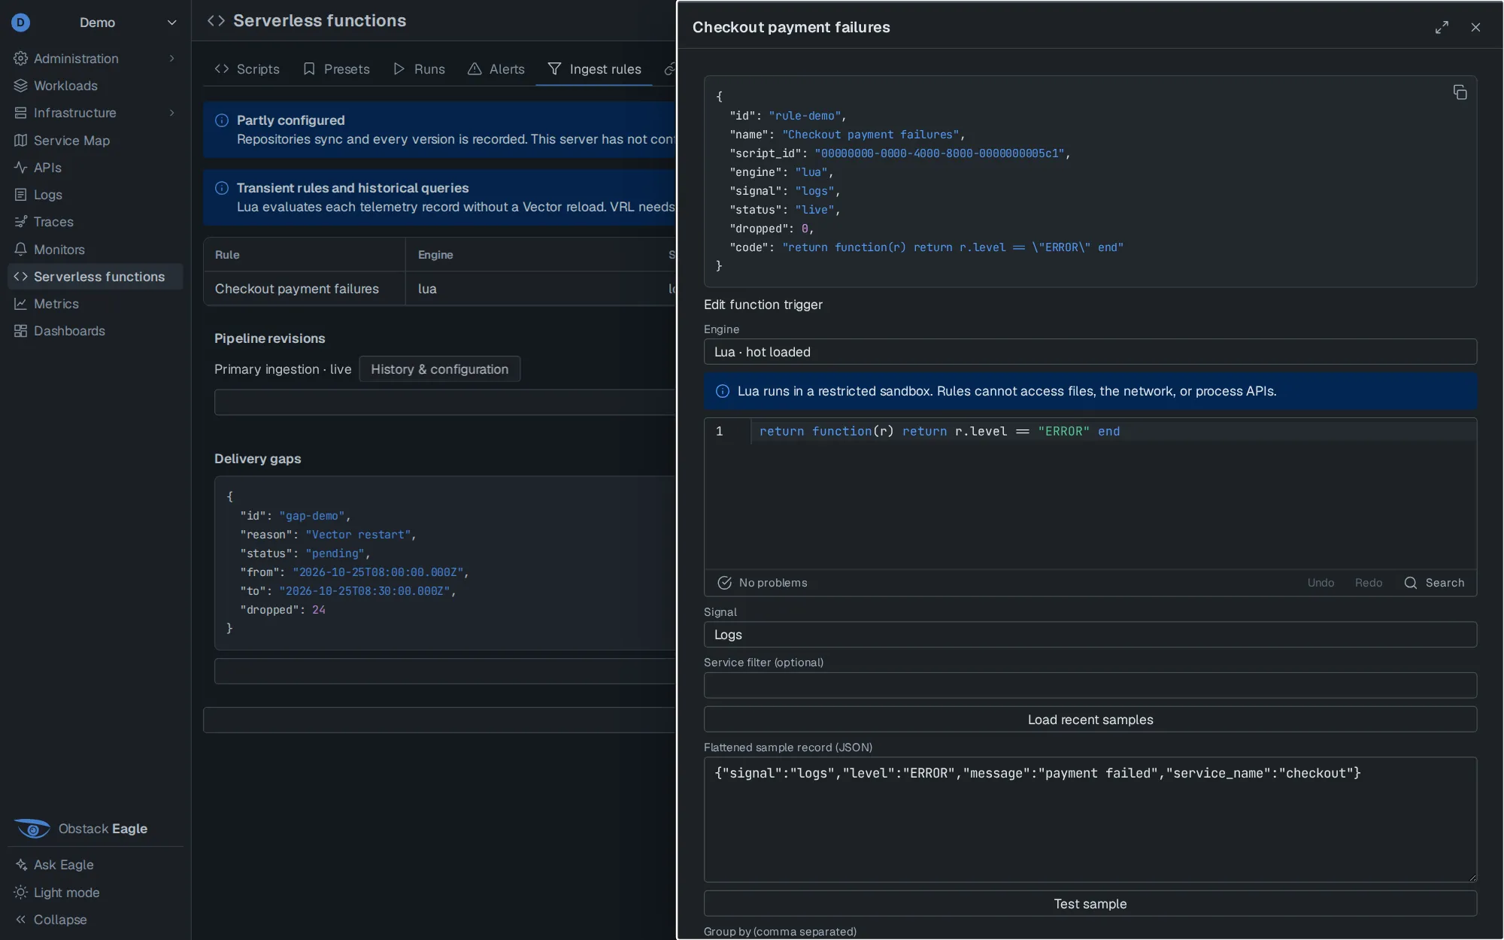Click the Traces icon in sidebar
1504x940 pixels.
coord(20,222)
